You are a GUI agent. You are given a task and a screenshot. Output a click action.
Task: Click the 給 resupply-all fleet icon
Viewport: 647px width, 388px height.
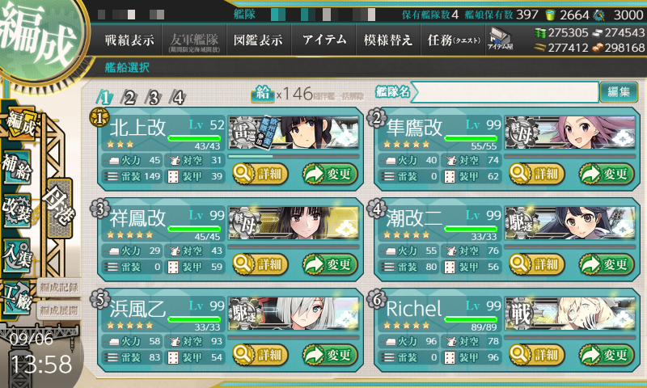tap(262, 94)
